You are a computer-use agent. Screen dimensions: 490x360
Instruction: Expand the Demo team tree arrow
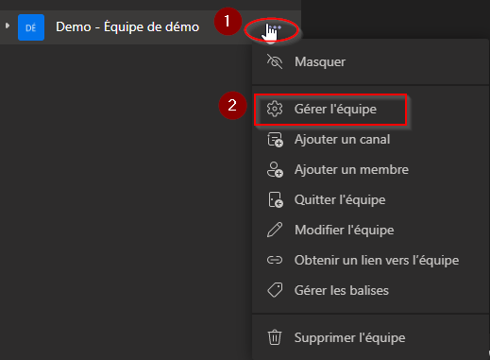(x=8, y=26)
